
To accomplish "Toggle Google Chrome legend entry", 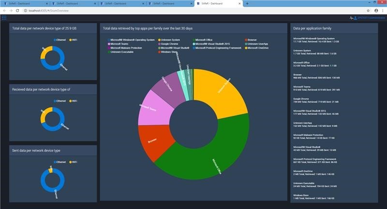I will coord(168,44).
